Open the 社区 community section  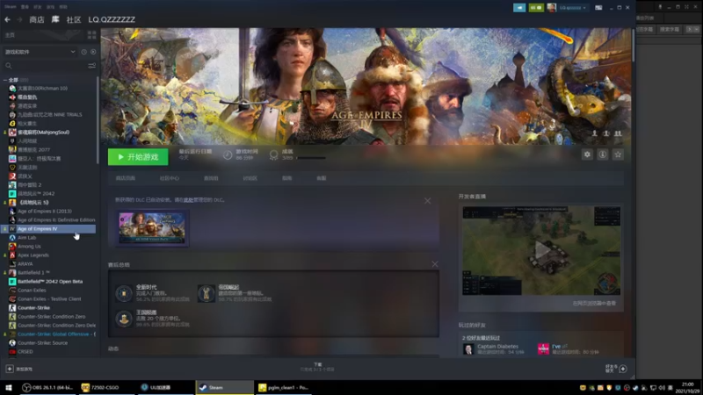click(x=74, y=19)
